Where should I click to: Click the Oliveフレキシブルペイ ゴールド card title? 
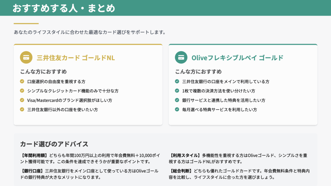[x=238, y=58]
